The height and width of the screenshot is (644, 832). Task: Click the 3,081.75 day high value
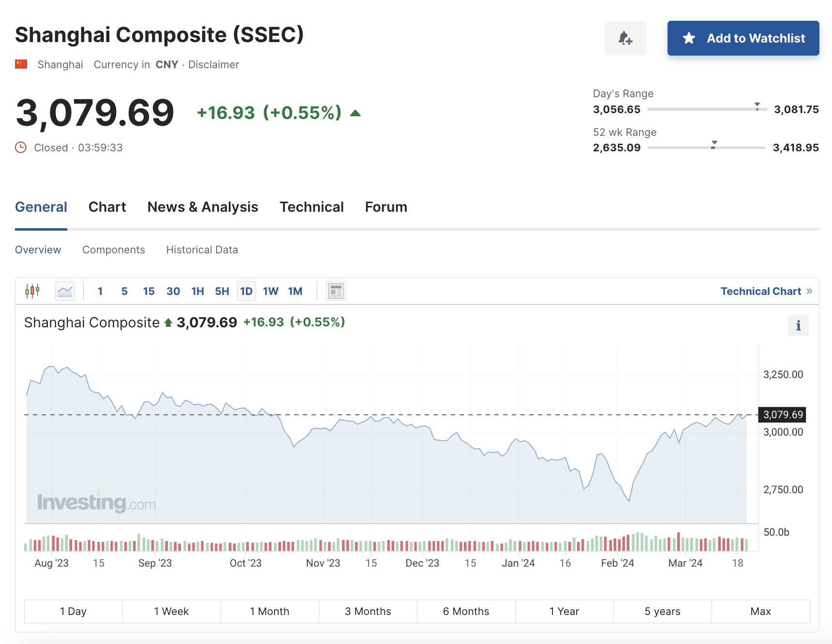[796, 109]
